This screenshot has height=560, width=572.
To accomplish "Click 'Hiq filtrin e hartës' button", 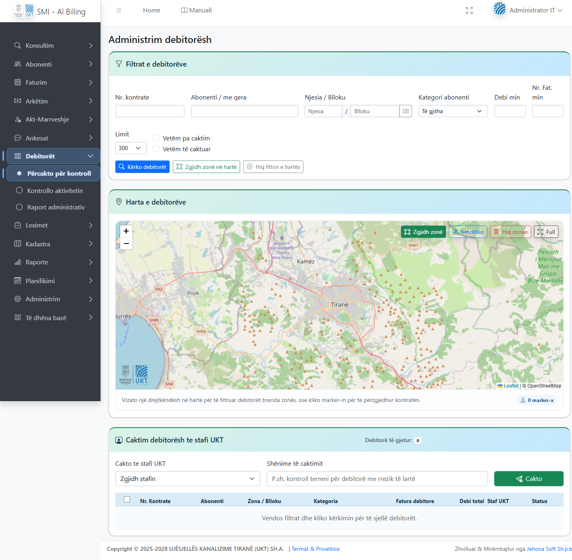I will point(273,167).
